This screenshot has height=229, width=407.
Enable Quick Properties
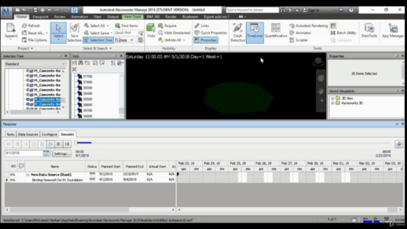210,32
